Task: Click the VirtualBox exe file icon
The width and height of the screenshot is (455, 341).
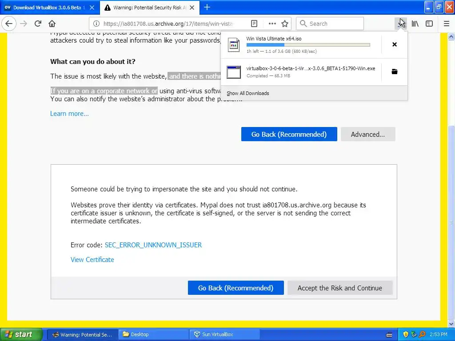Action: pyautogui.click(x=234, y=72)
